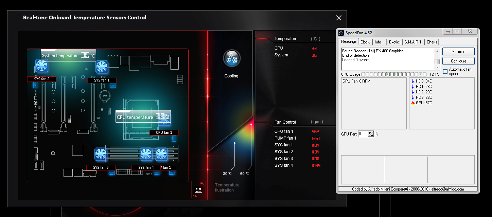Screen dimensions: 492x217
Task: Click the blue CPU fan 1 header connector
Action: click(x=174, y=138)
